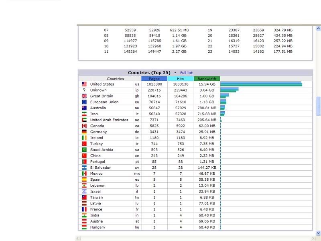Click the "Countries" column heading text
Viewport: 321px width, 241px height.
(116, 79)
